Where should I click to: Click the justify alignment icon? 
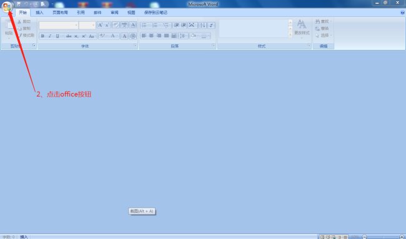click(167, 36)
